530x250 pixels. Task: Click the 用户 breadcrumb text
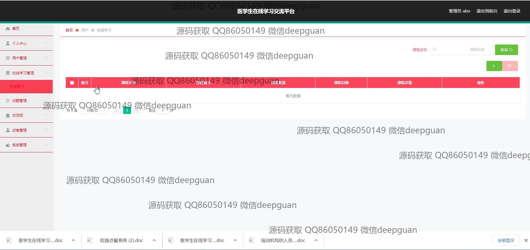(85, 30)
